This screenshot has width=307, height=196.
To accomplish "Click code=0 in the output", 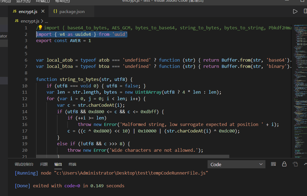I will coord(72,186).
